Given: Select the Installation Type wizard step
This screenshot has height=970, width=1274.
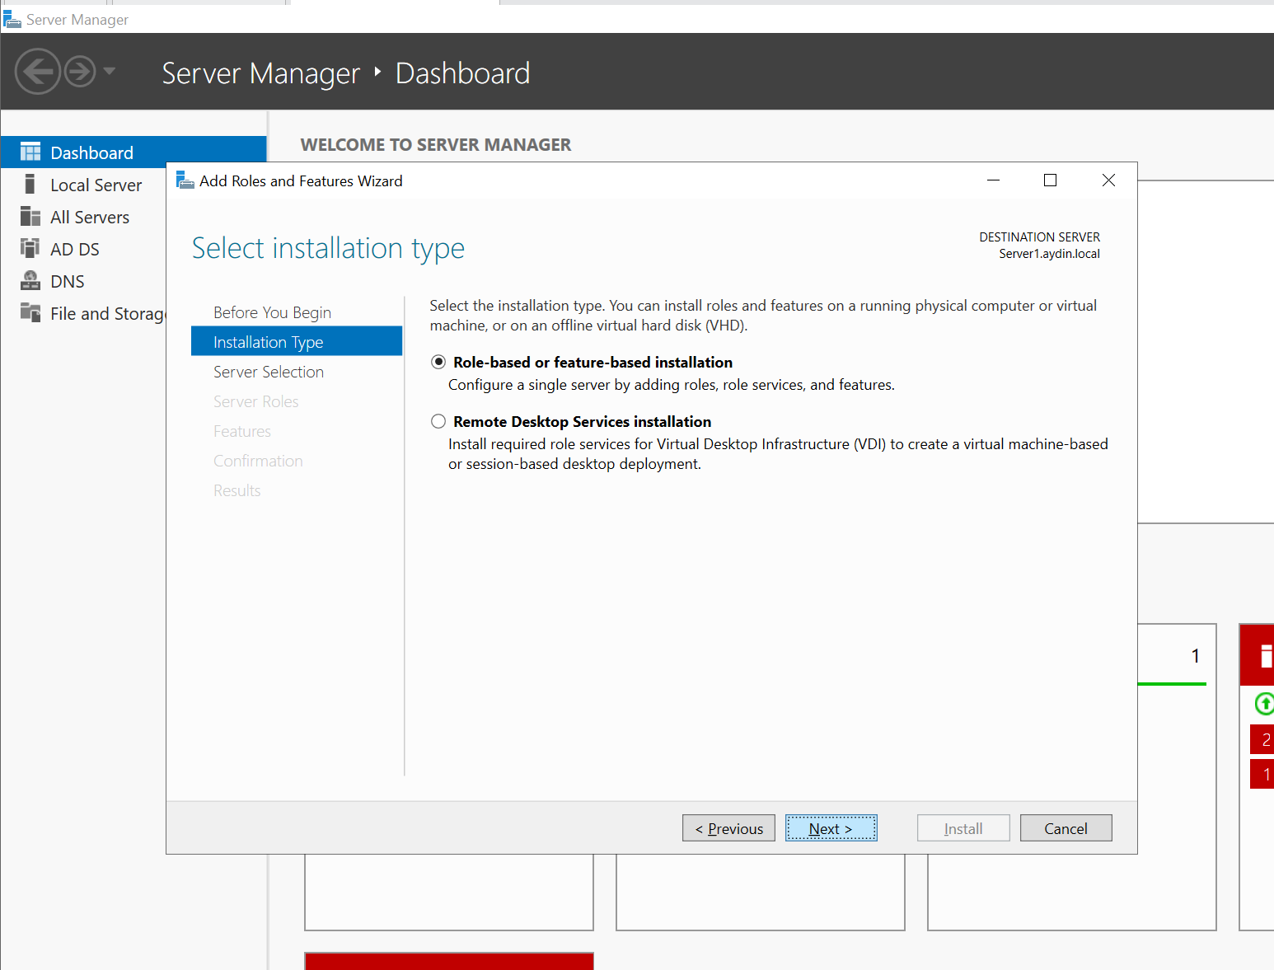Looking at the screenshot, I should pos(297,341).
